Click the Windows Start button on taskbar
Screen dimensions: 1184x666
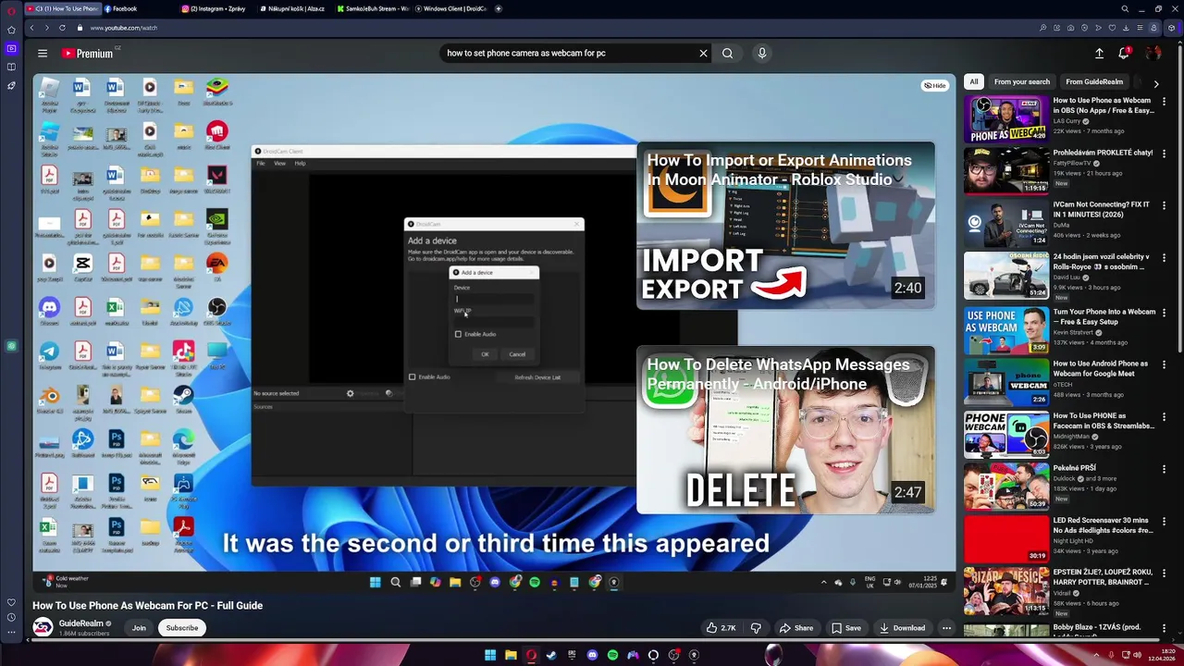tap(490, 655)
